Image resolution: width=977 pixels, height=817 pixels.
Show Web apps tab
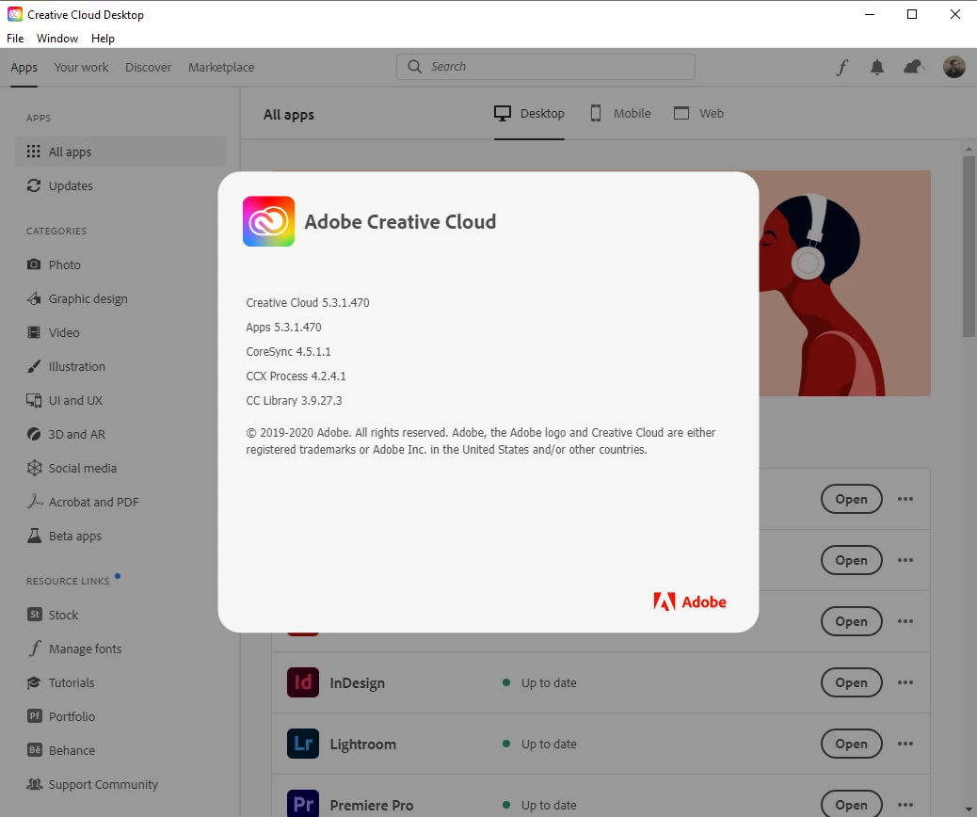[698, 114]
